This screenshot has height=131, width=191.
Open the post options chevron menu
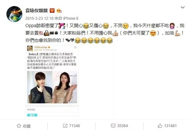click(182, 7)
